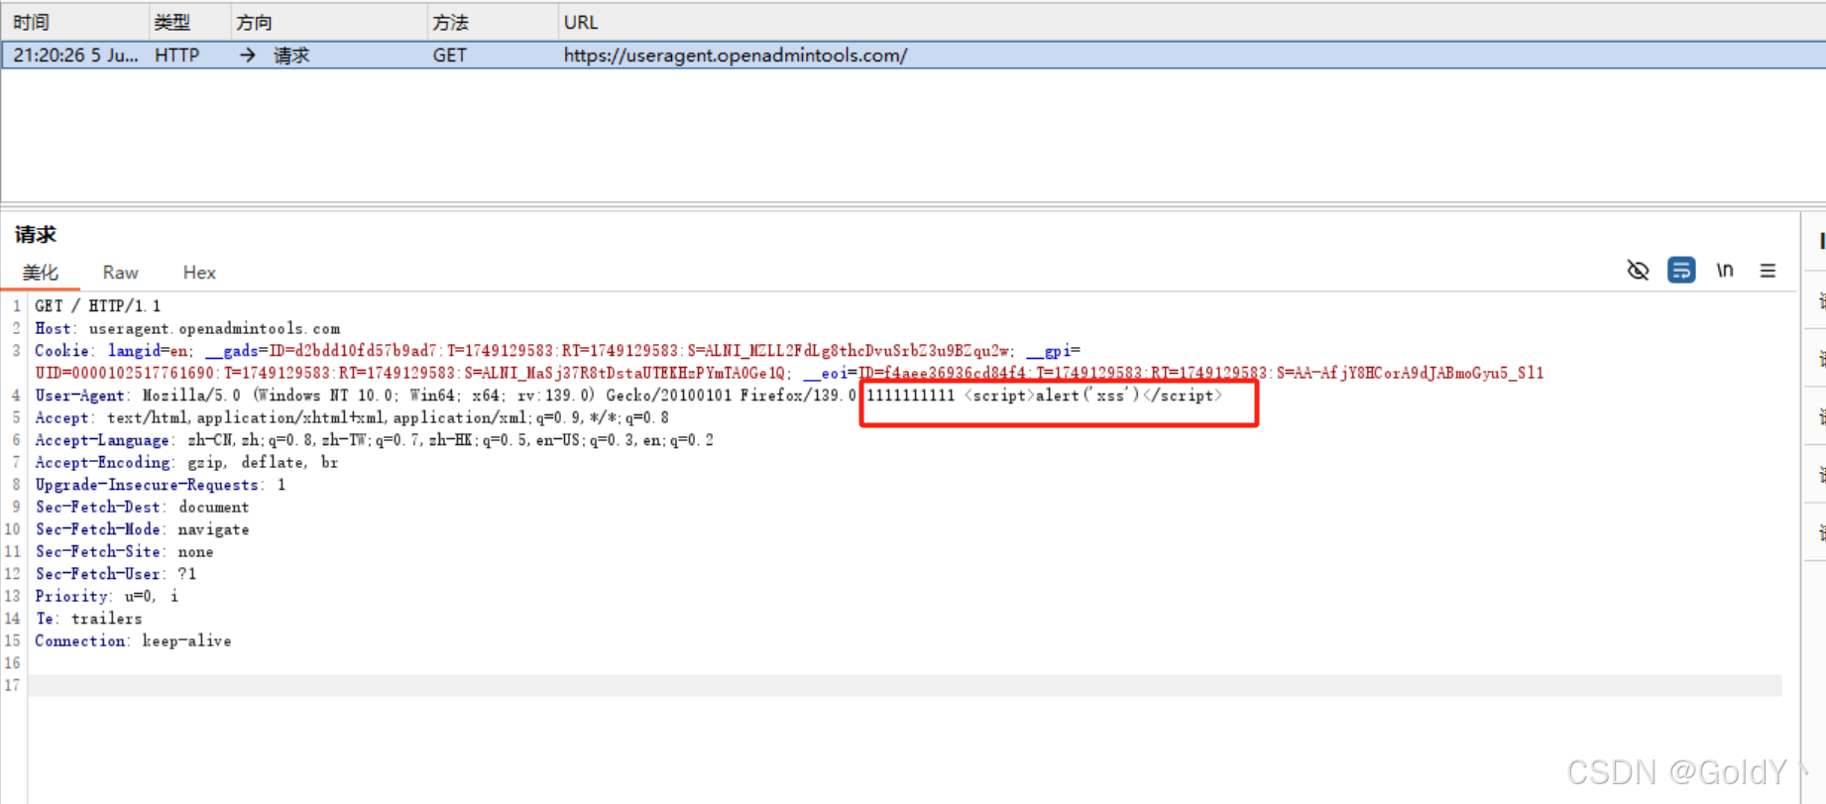Click the Connection: keep-alive header line
The image size is (1826, 804).
134,640
